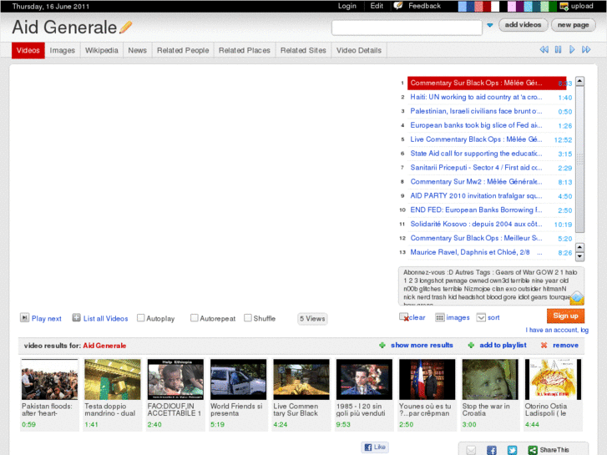The image size is (607, 455).
Task: Click the pencil edit icon beside Aid Generale
Action: pos(126,27)
